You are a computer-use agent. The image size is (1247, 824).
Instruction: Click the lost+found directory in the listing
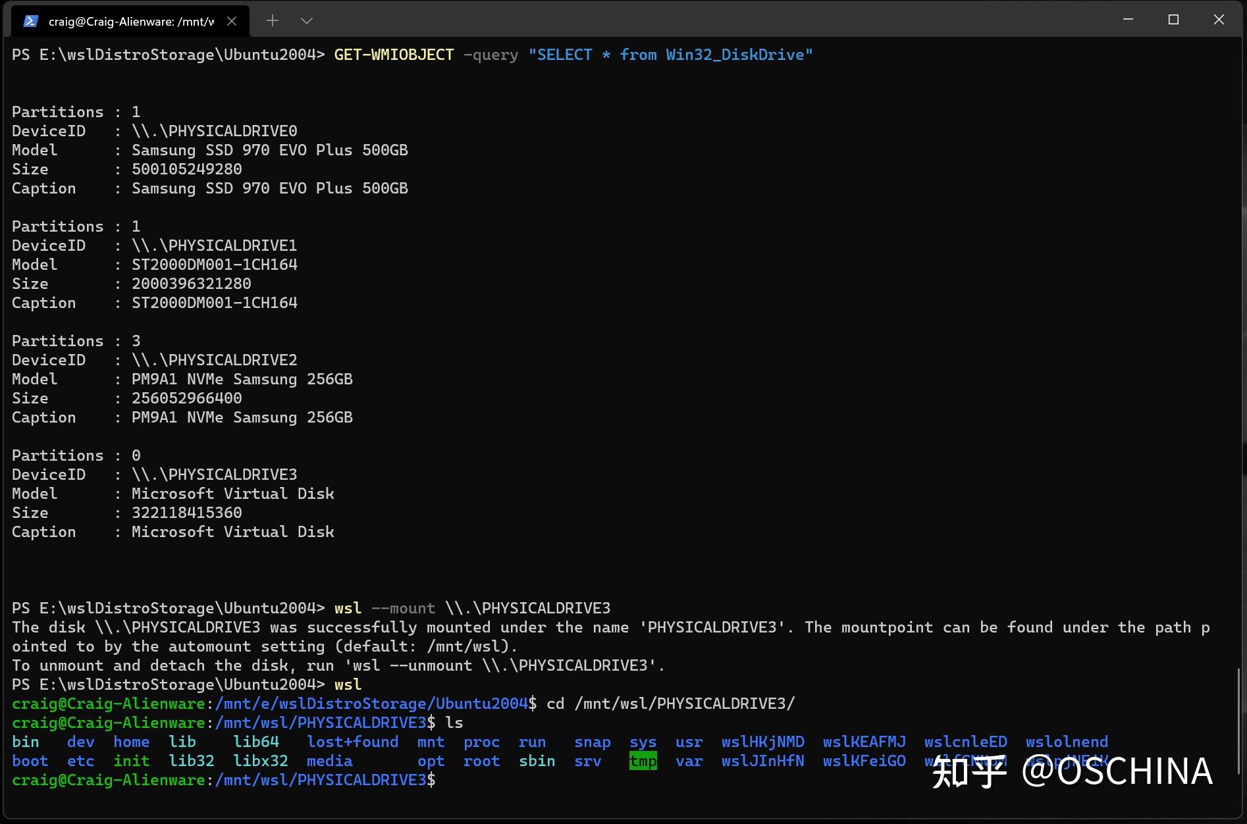pos(353,742)
